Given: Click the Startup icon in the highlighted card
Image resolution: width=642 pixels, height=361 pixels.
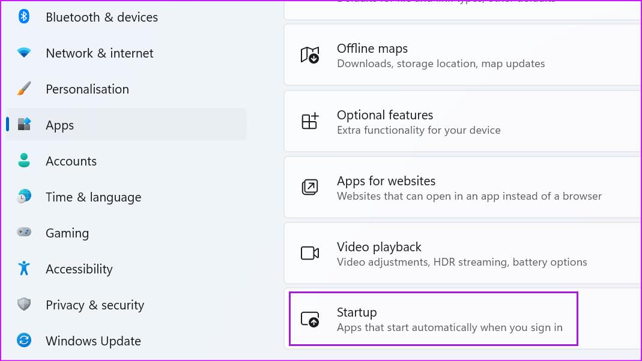Looking at the screenshot, I should (x=310, y=319).
